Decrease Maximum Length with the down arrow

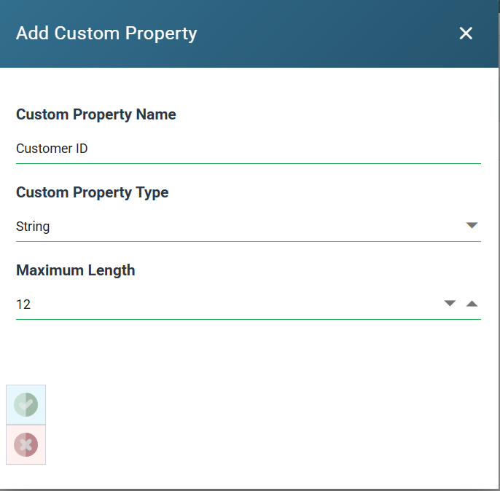click(x=450, y=303)
